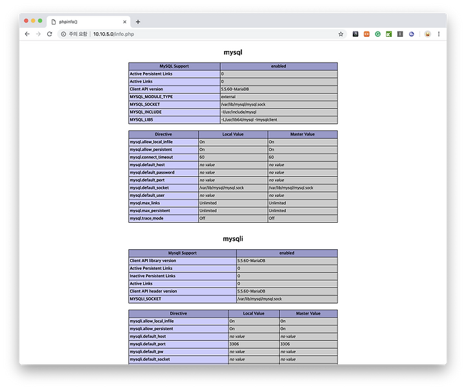Viewport: 466px width, 390px height.
Task: Select mysqli.default_port master value 3306
Action: coord(285,344)
